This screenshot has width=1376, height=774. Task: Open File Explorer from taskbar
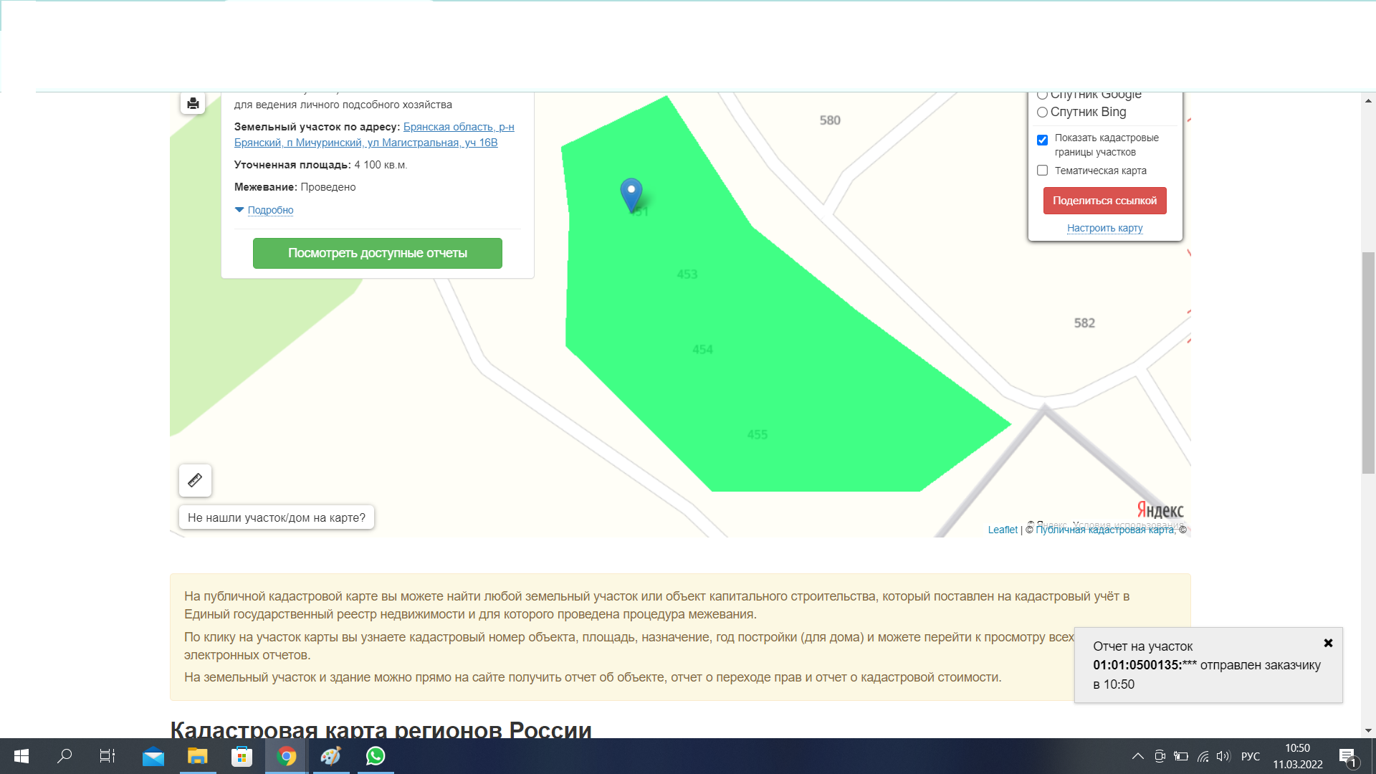[197, 756]
